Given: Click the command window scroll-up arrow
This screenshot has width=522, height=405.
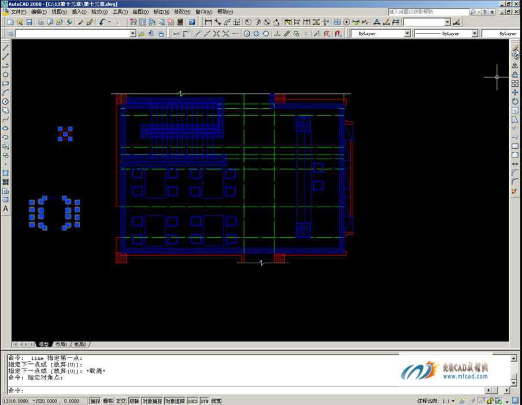Looking at the screenshot, I should (x=514, y=359).
